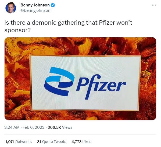Open the 81 Quote Tweets list
161x147 pixels.
[x=52, y=142]
